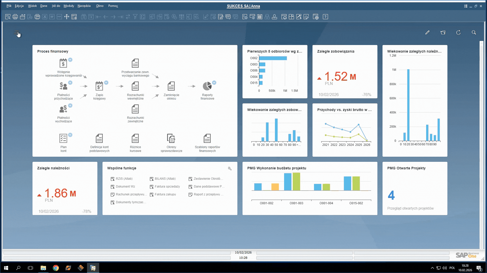
Task: Click the dashboard vertical scrollbar
Action: [x=481, y=144]
